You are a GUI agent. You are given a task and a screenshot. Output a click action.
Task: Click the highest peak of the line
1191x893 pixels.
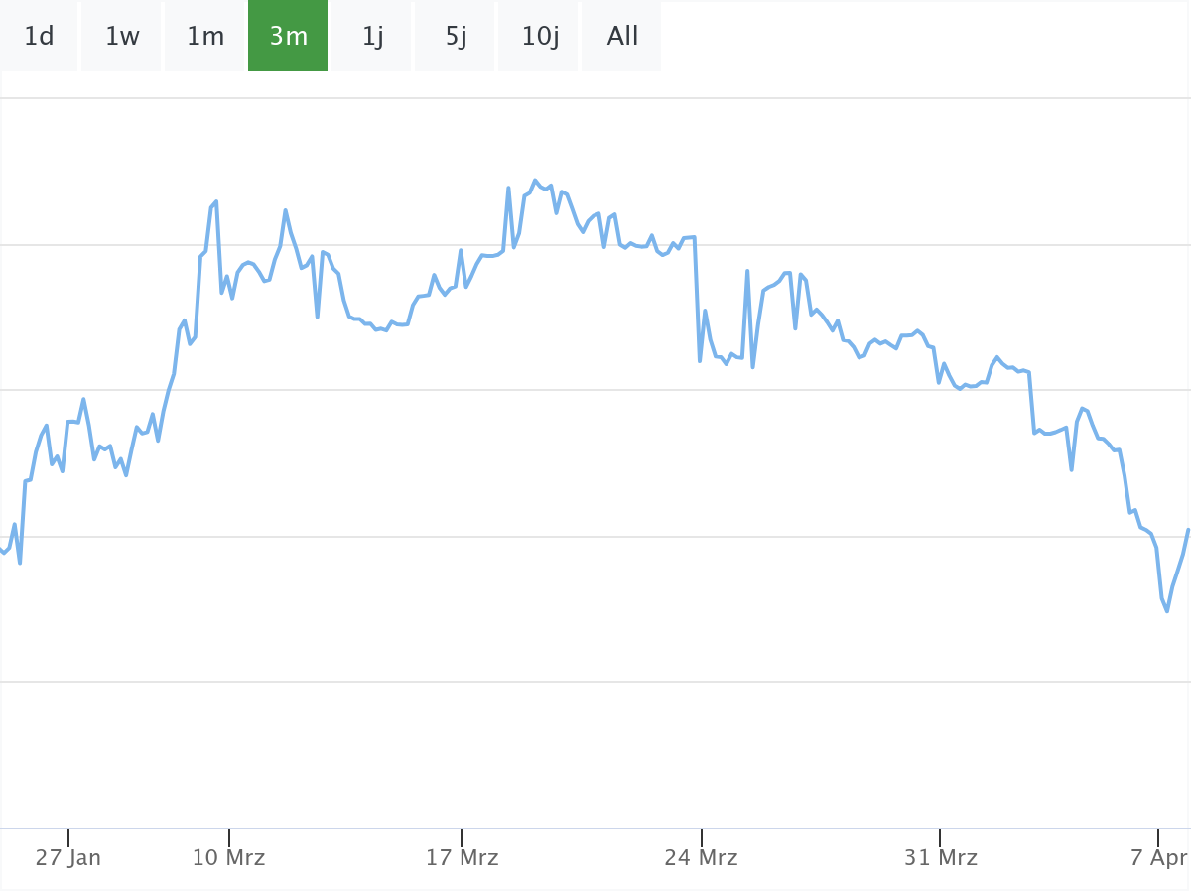[x=535, y=181]
